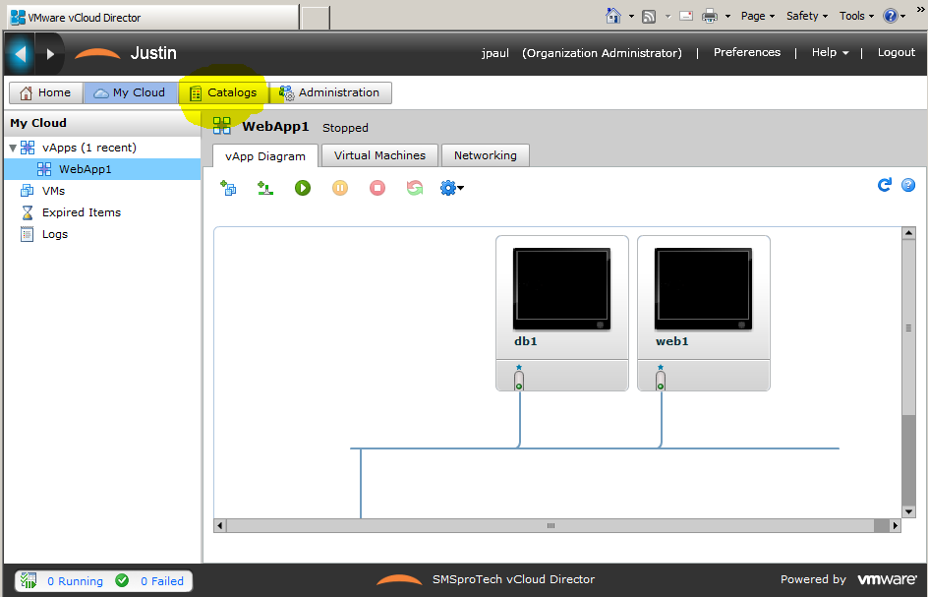Open the browser Page menu

tap(758, 16)
